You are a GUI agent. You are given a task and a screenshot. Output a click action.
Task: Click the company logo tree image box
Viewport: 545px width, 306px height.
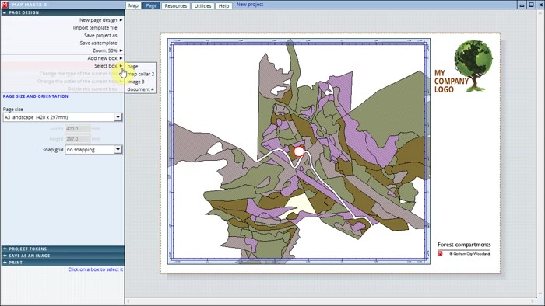click(473, 66)
